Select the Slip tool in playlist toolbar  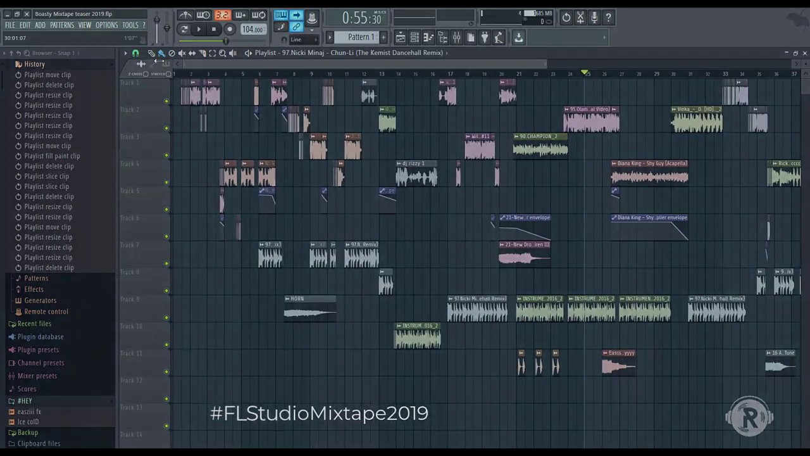192,53
